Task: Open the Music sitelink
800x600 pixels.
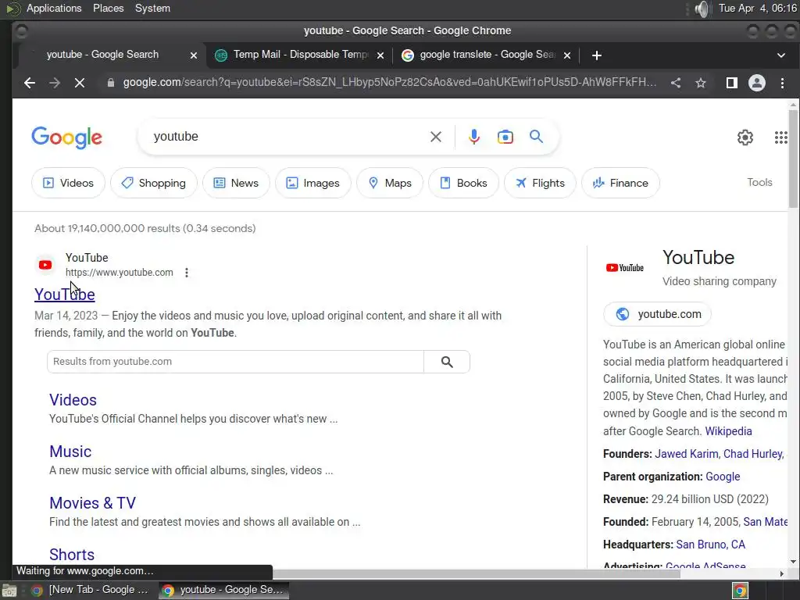Action: [70, 452]
